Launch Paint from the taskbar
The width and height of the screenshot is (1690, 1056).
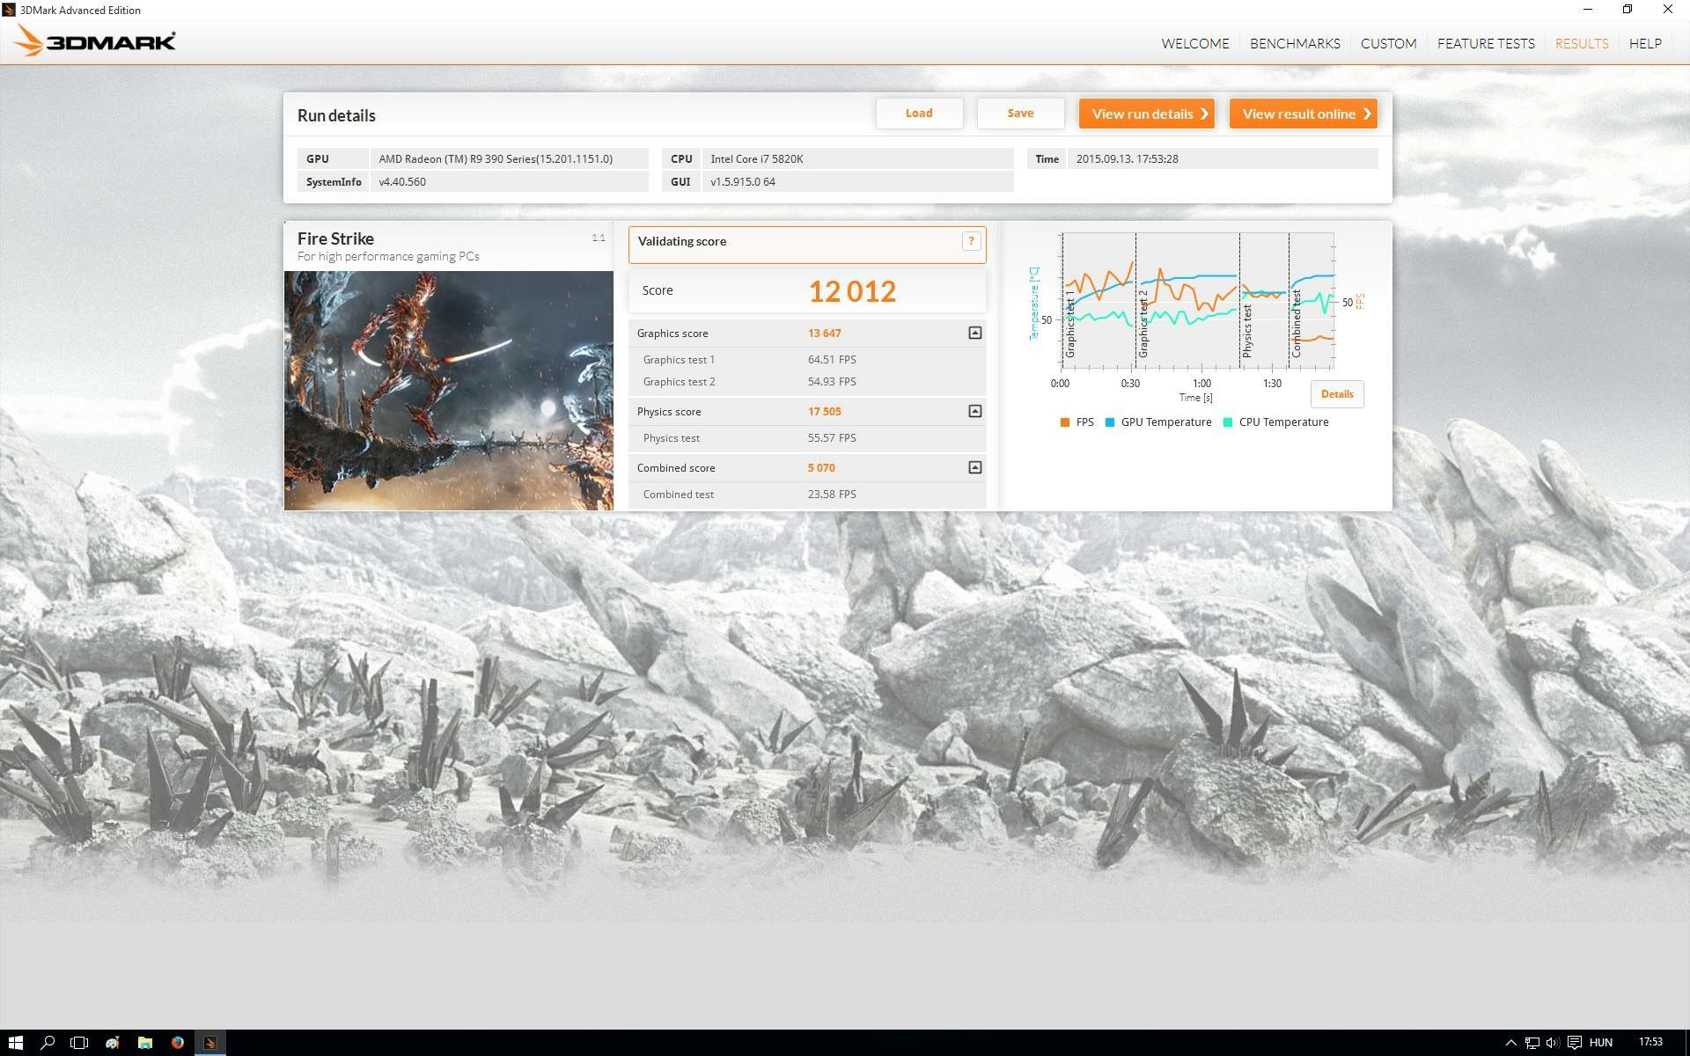pos(112,1043)
